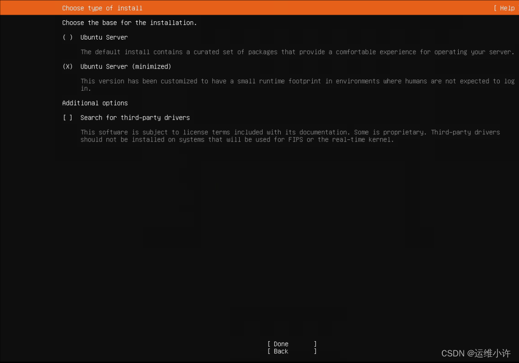The height and width of the screenshot is (363, 519).
Task: Select the Ubuntu Server (minimized) radio option
Action: click(67, 66)
